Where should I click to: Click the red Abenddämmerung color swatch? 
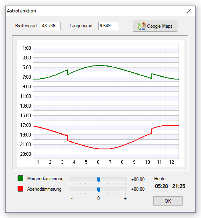click(20, 189)
